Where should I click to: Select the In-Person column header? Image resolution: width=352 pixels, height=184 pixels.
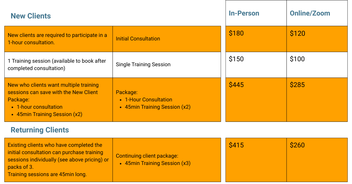[x=244, y=13]
